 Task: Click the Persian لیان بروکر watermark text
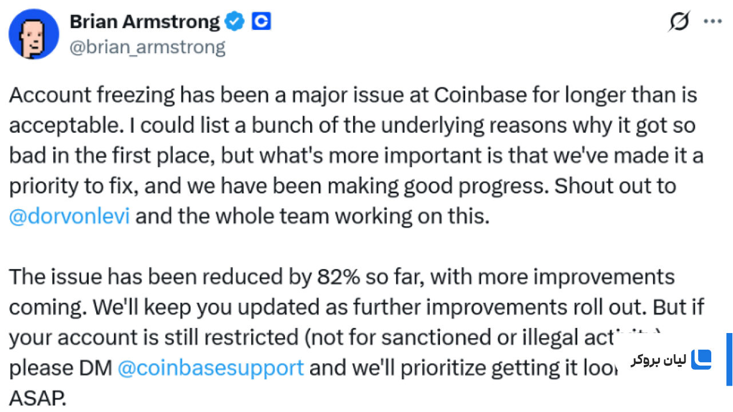(658, 360)
